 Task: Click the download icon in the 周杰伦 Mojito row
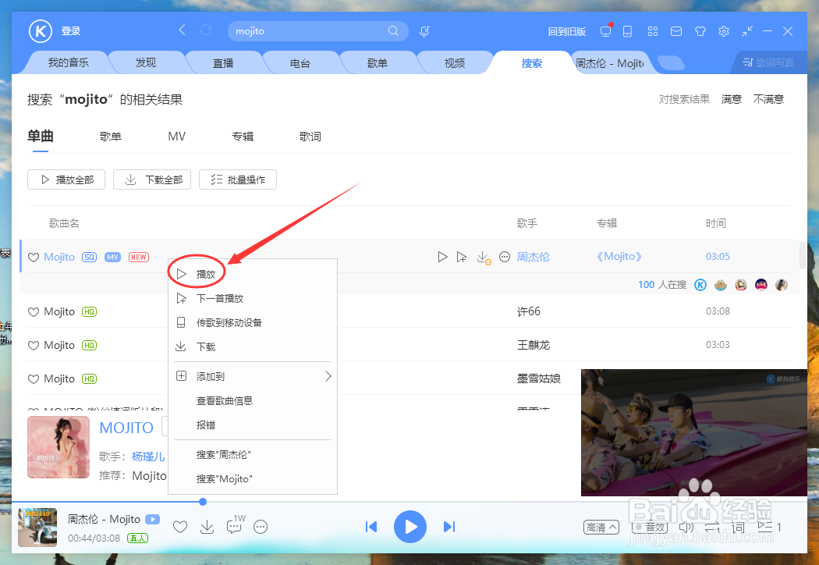[484, 258]
